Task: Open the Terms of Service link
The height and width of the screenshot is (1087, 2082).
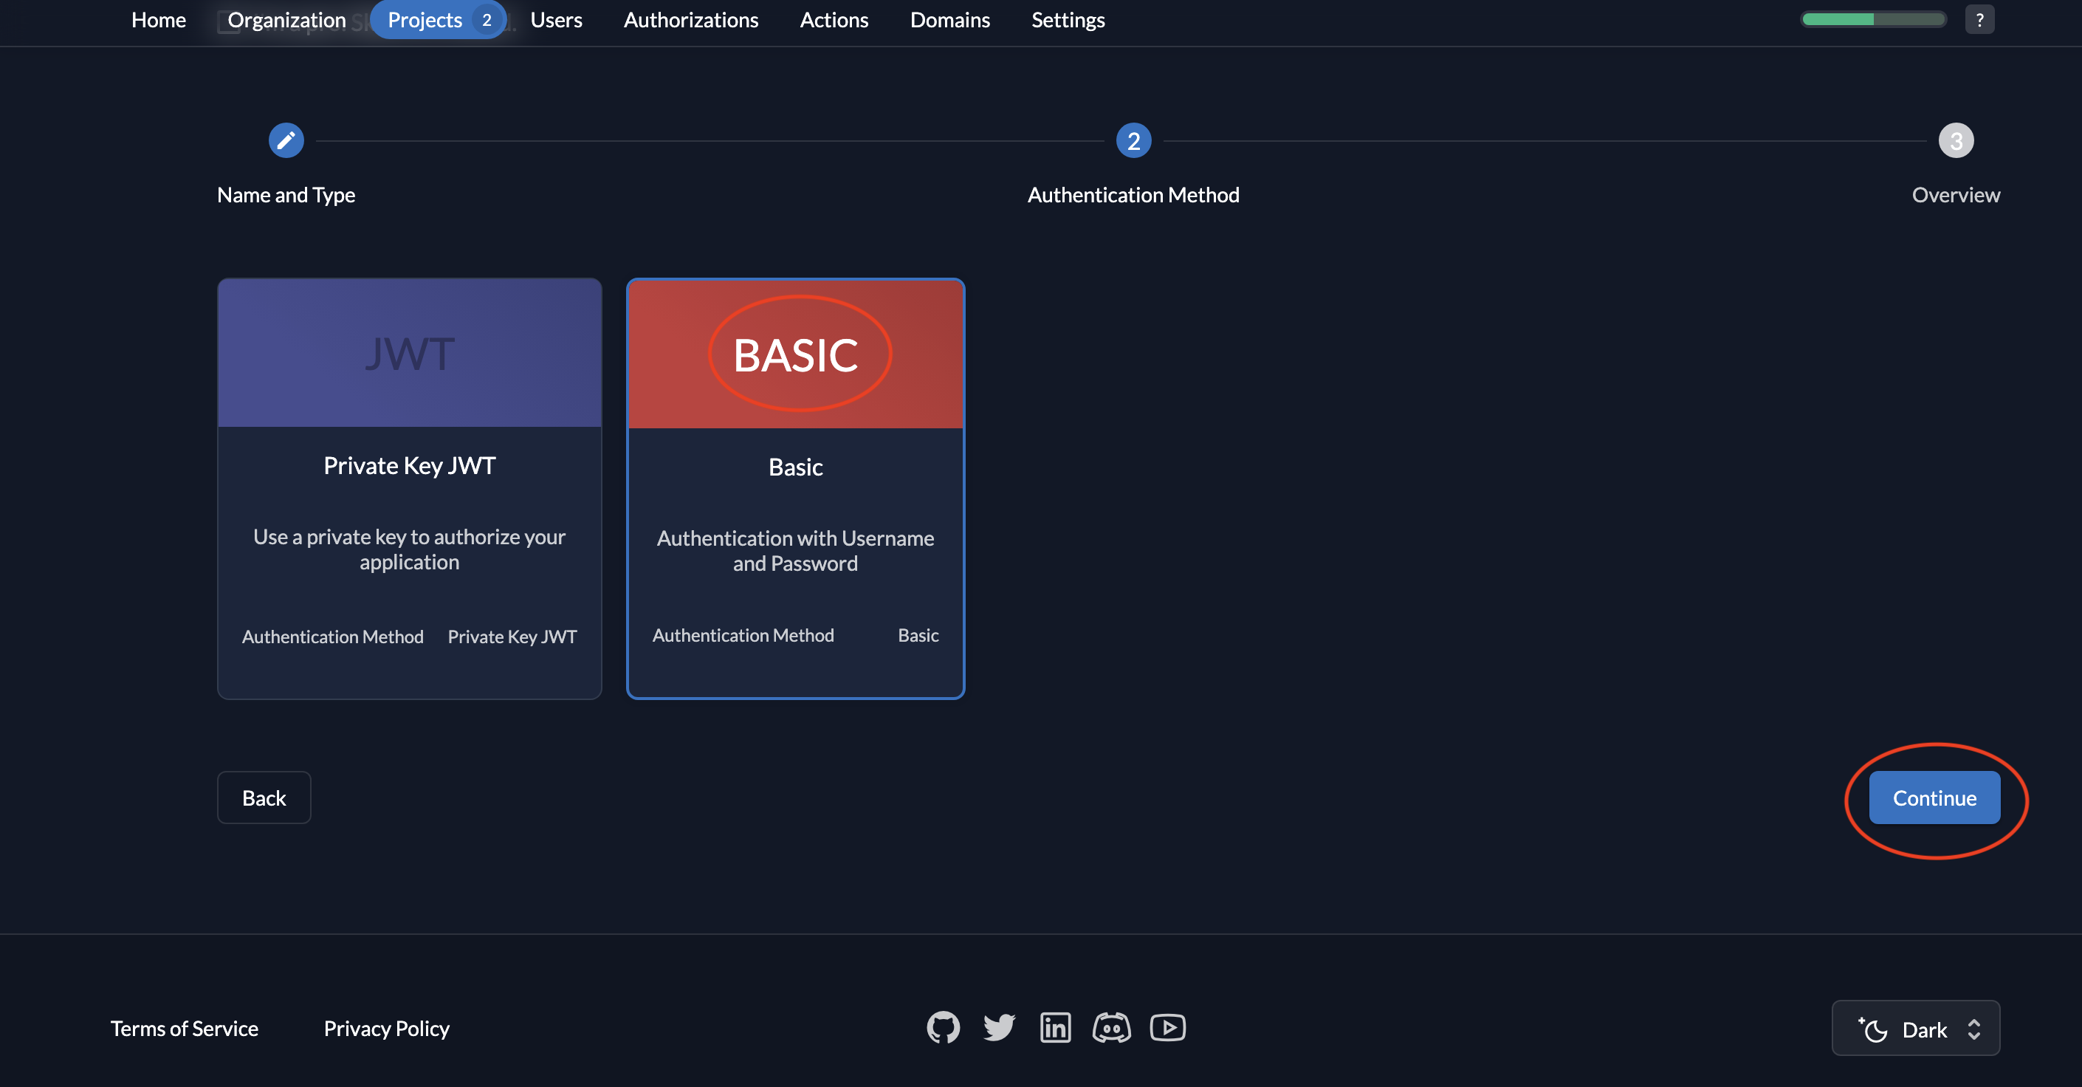Action: [183, 1026]
